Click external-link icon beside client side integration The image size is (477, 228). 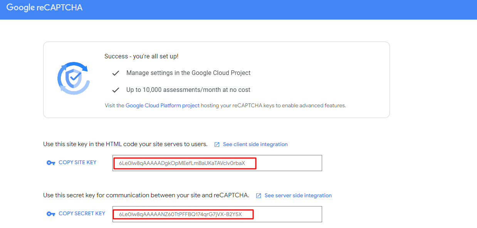pyautogui.click(x=217, y=145)
